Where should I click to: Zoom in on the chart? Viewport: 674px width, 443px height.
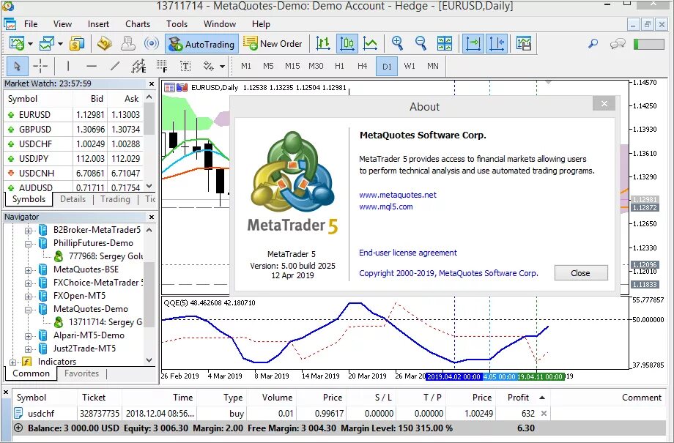click(398, 44)
